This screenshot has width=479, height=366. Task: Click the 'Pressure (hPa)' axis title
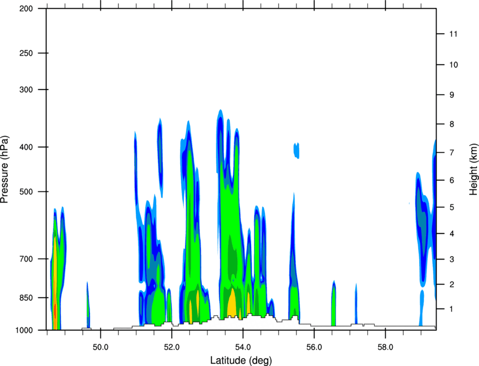[5, 169]
